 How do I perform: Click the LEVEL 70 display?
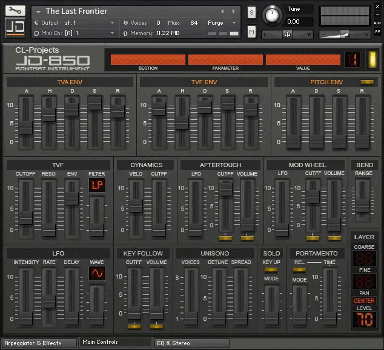(364, 320)
